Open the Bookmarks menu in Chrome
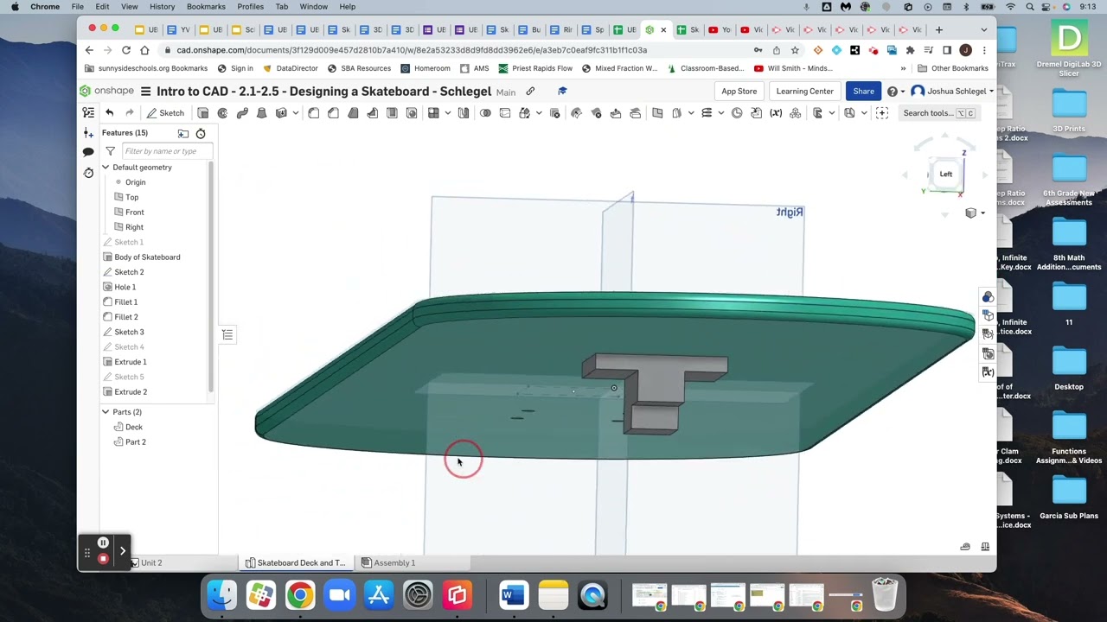The width and height of the screenshot is (1107, 622). (x=206, y=6)
